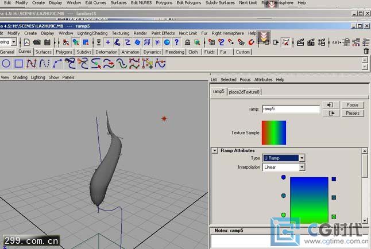Select the NURBS Circle shelf tool
The width and height of the screenshot is (371, 249).
pyautogui.click(x=6, y=63)
